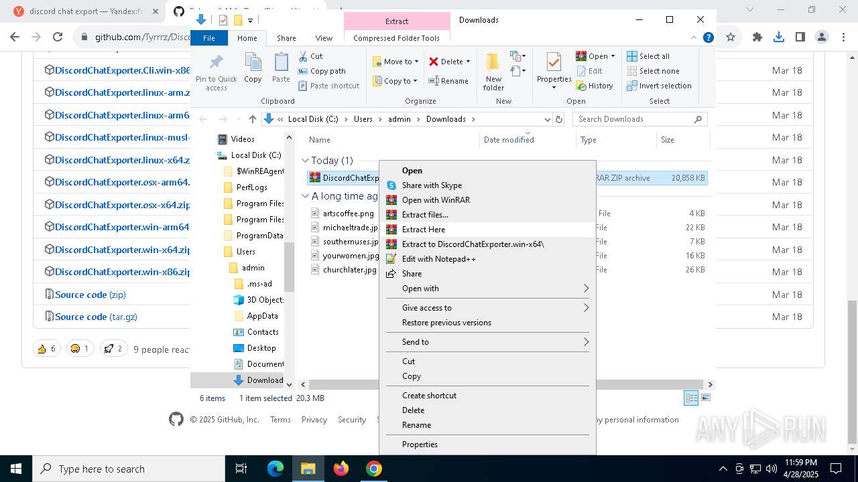The width and height of the screenshot is (858, 482).
Task: Open Compressed Folder Tools tab
Action: (x=397, y=38)
